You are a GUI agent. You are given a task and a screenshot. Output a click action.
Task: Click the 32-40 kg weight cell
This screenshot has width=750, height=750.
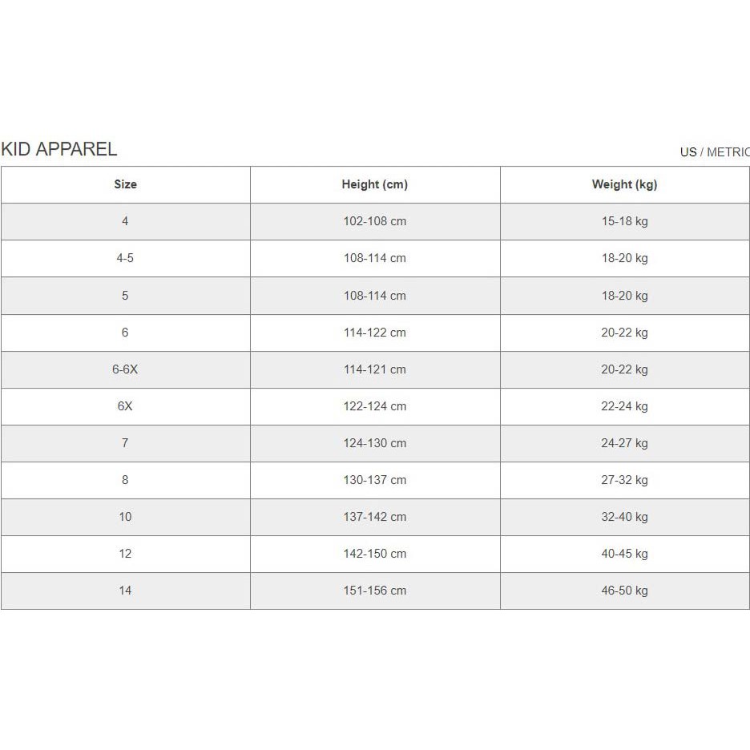(624, 517)
